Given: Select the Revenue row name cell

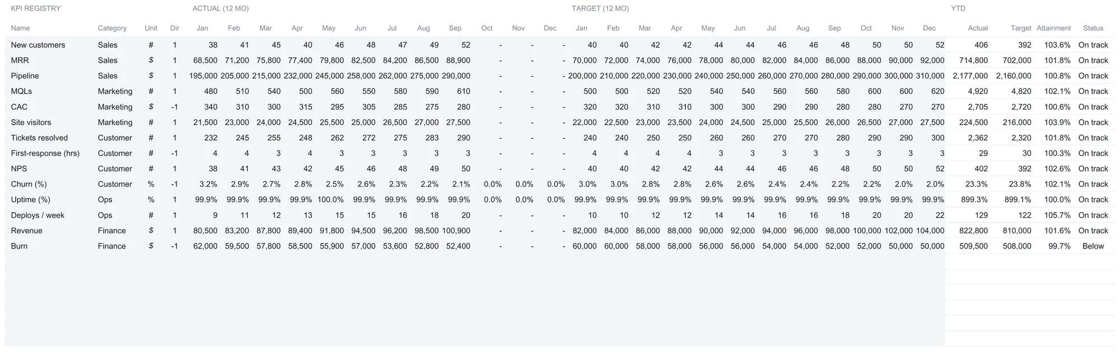Looking at the screenshot, I should pos(26,231).
